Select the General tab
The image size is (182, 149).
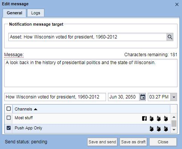14,13
